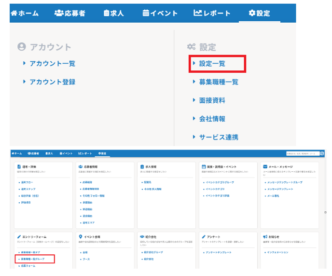Open 総合評価(合否) settings link
332x276 pixels.
[x=30, y=196]
